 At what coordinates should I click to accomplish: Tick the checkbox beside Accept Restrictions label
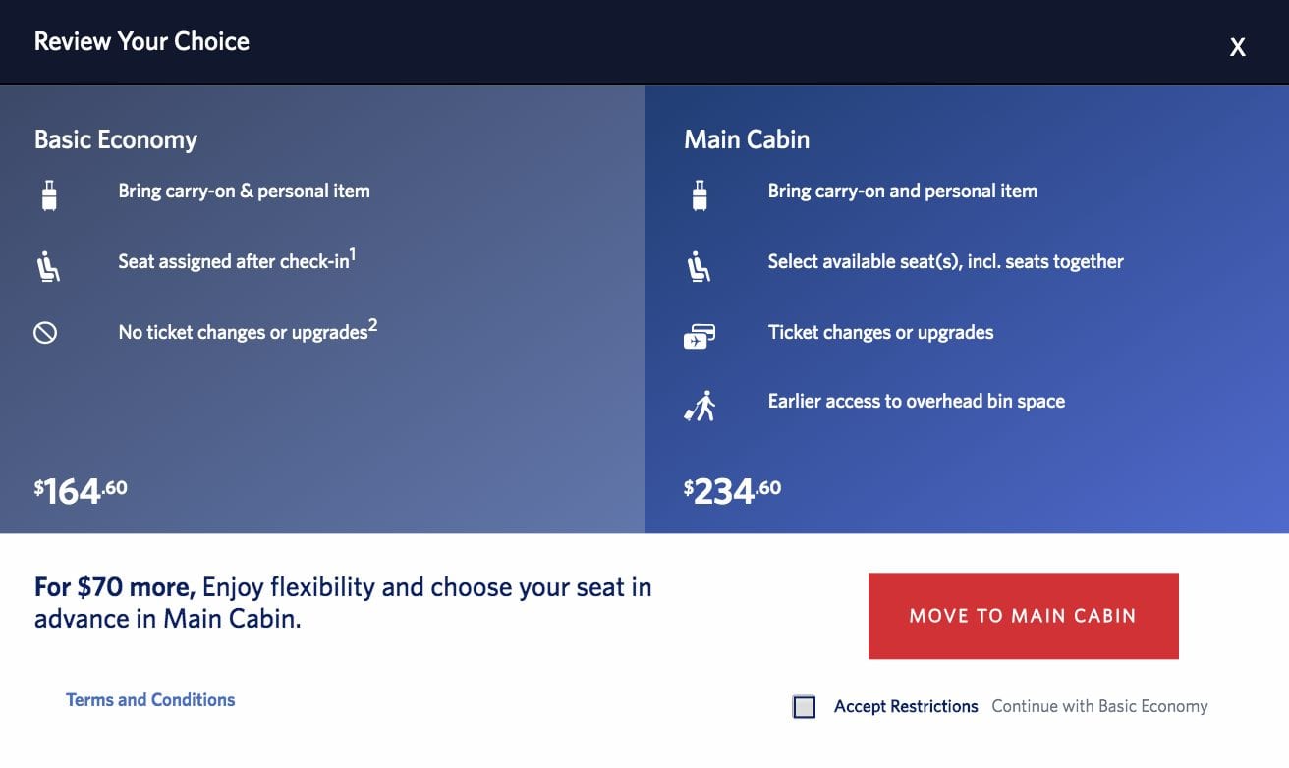[804, 706]
